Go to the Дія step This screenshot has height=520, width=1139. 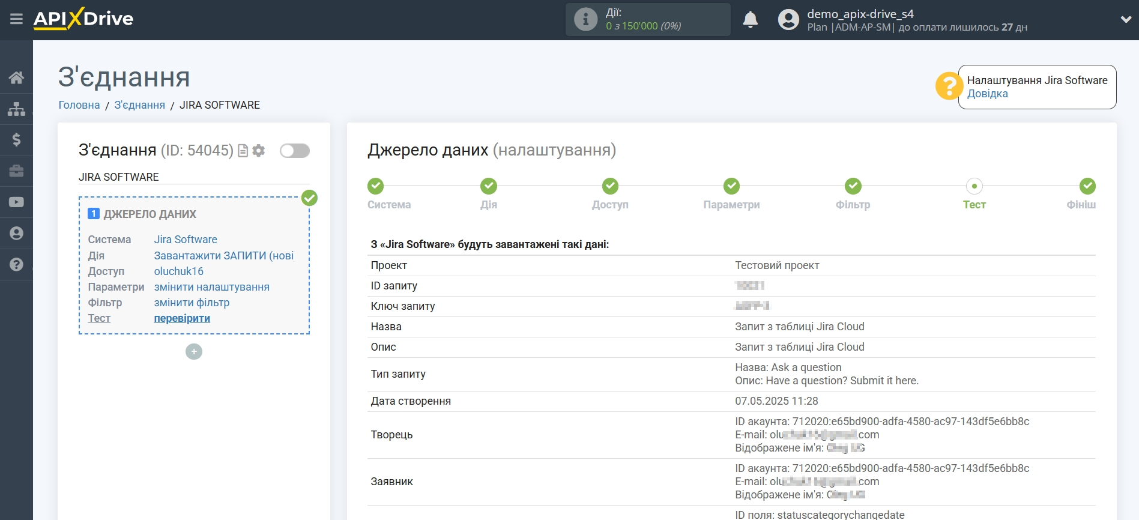tap(489, 186)
